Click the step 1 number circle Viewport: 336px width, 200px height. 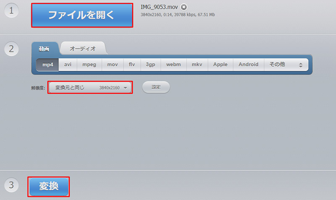(x=12, y=11)
